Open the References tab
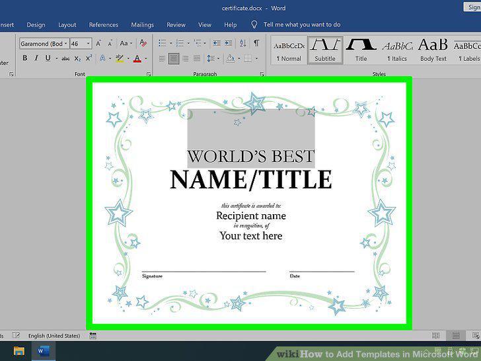Image resolution: width=481 pixels, height=361 pixels. click(104, 24)
